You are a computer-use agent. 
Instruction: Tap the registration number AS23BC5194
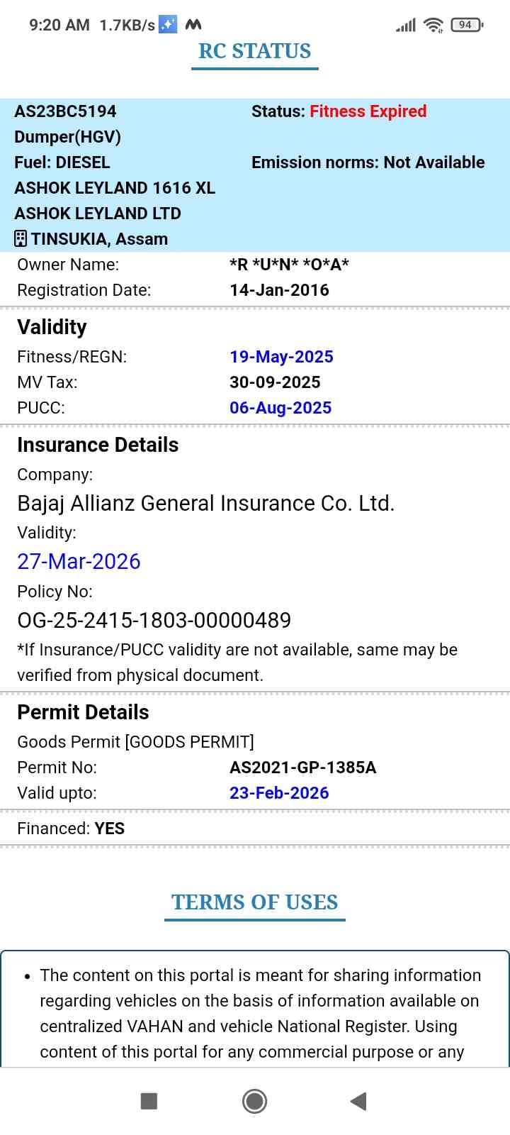coord(65,111)
